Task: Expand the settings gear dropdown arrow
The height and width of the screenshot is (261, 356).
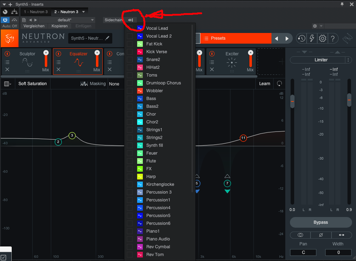Action: coord(321,26)
